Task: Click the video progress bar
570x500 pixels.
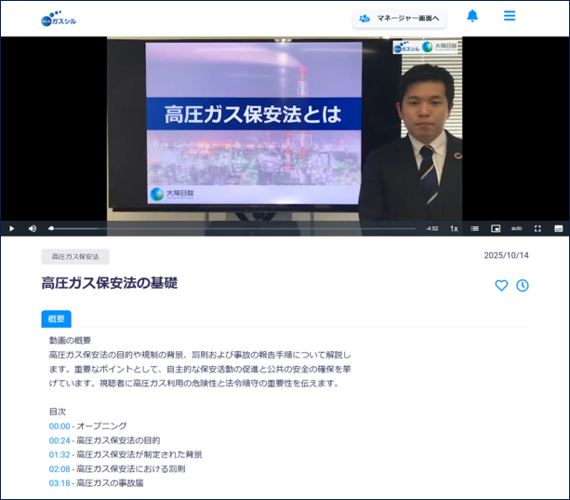Action: [232, 228]
